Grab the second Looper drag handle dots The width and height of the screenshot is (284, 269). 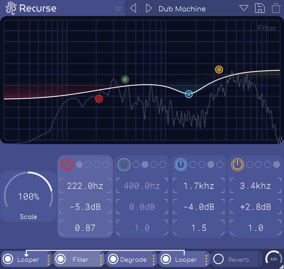tap(206, 259)
